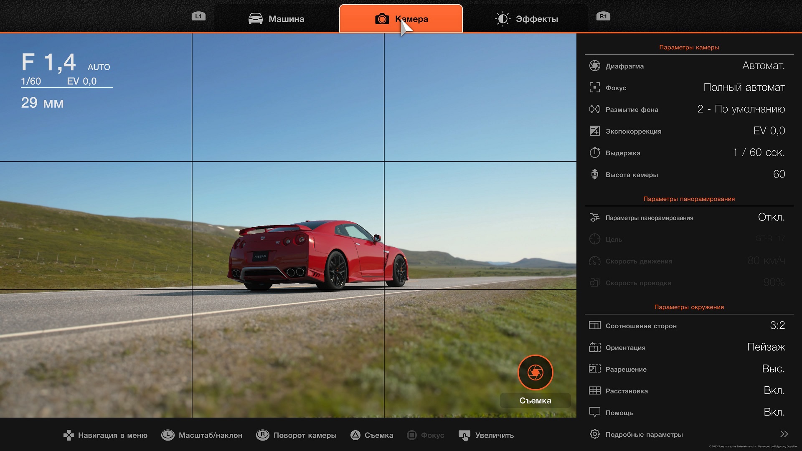
Task: Click the Размытие фона blur icon
Action: [x=594, y=109]
